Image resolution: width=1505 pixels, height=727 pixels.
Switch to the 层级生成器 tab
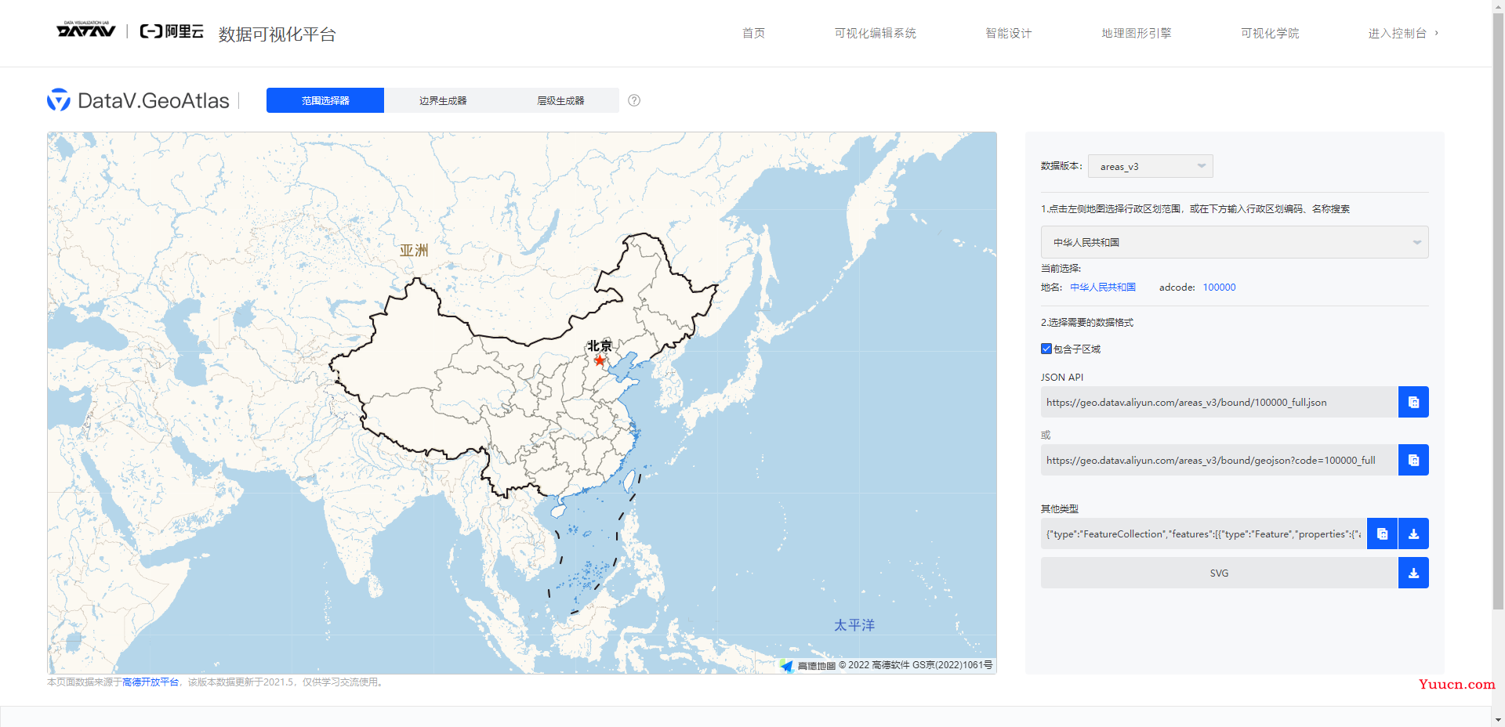[x=560, y=100]
